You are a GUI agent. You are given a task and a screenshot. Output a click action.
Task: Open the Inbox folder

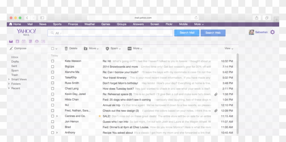[x=15, y=57]
